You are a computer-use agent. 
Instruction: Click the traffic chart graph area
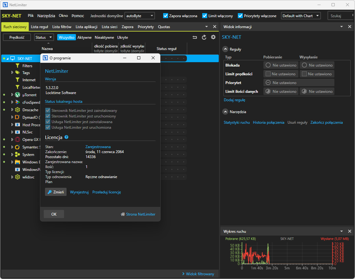click(x=287, y=253)
